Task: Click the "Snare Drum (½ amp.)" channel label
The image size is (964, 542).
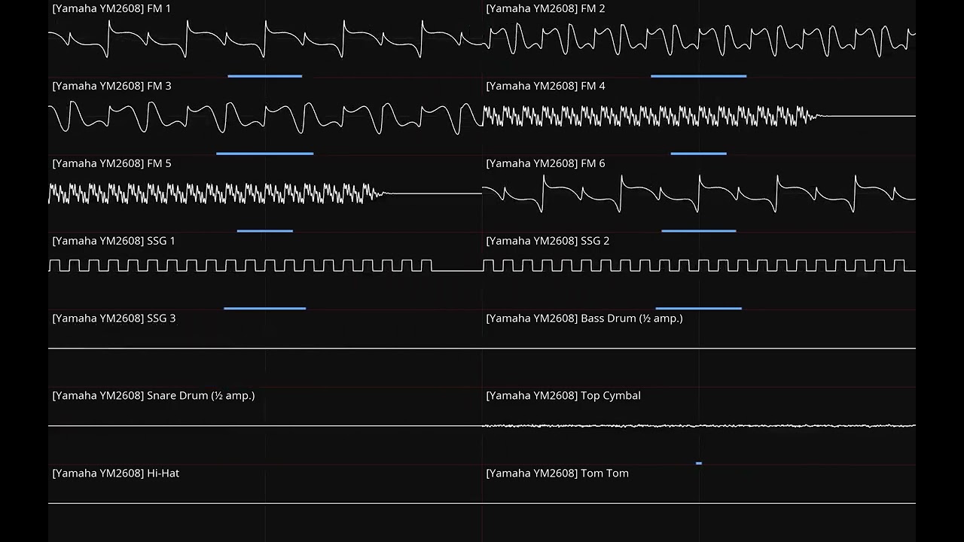Action: click(x=200, y=396)
